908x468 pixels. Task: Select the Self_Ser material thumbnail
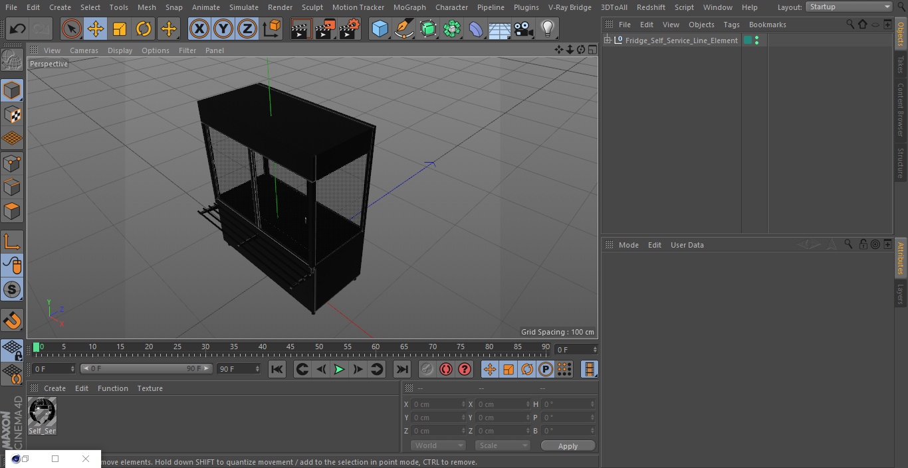pyautogui.click(x=43, y=416)
